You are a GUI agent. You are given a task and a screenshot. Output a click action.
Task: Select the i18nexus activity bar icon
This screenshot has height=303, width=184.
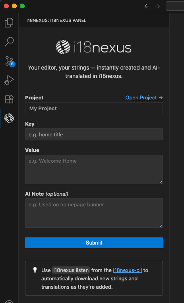(9, 118)
